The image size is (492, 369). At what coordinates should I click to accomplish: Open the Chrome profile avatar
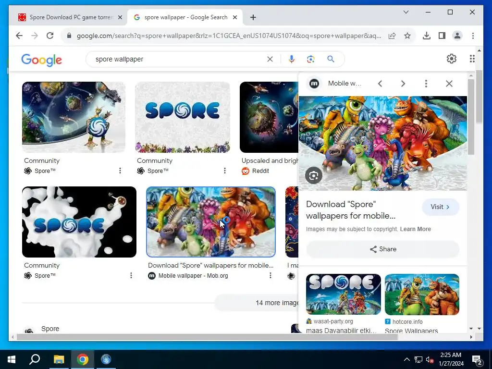(457, 36)
